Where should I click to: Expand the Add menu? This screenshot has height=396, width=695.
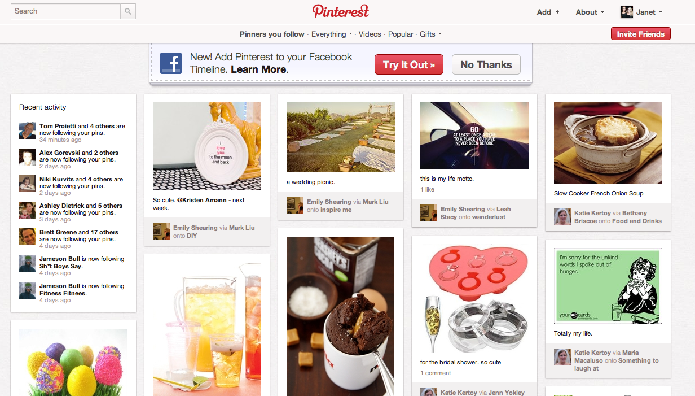click(x=548, y=12)
